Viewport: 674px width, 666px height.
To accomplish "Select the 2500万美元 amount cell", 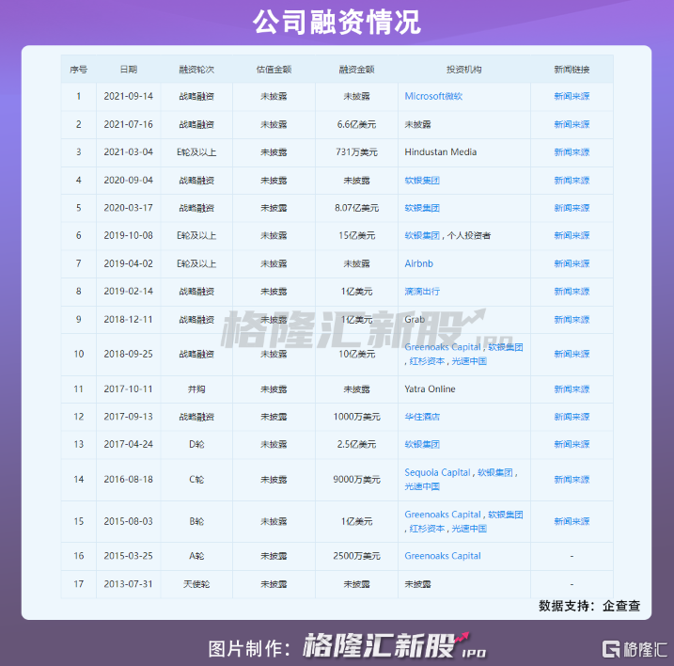I will coord(356,556).
